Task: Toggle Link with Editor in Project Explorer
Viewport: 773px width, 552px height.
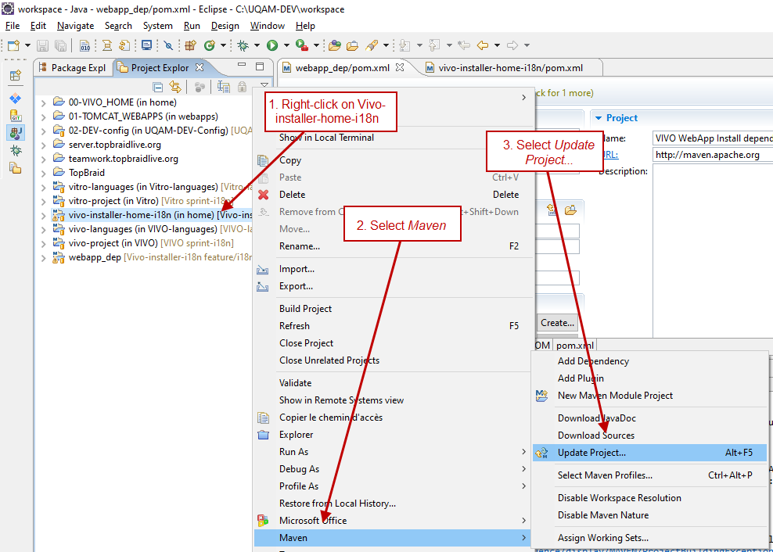Action: tap(175, 88)
